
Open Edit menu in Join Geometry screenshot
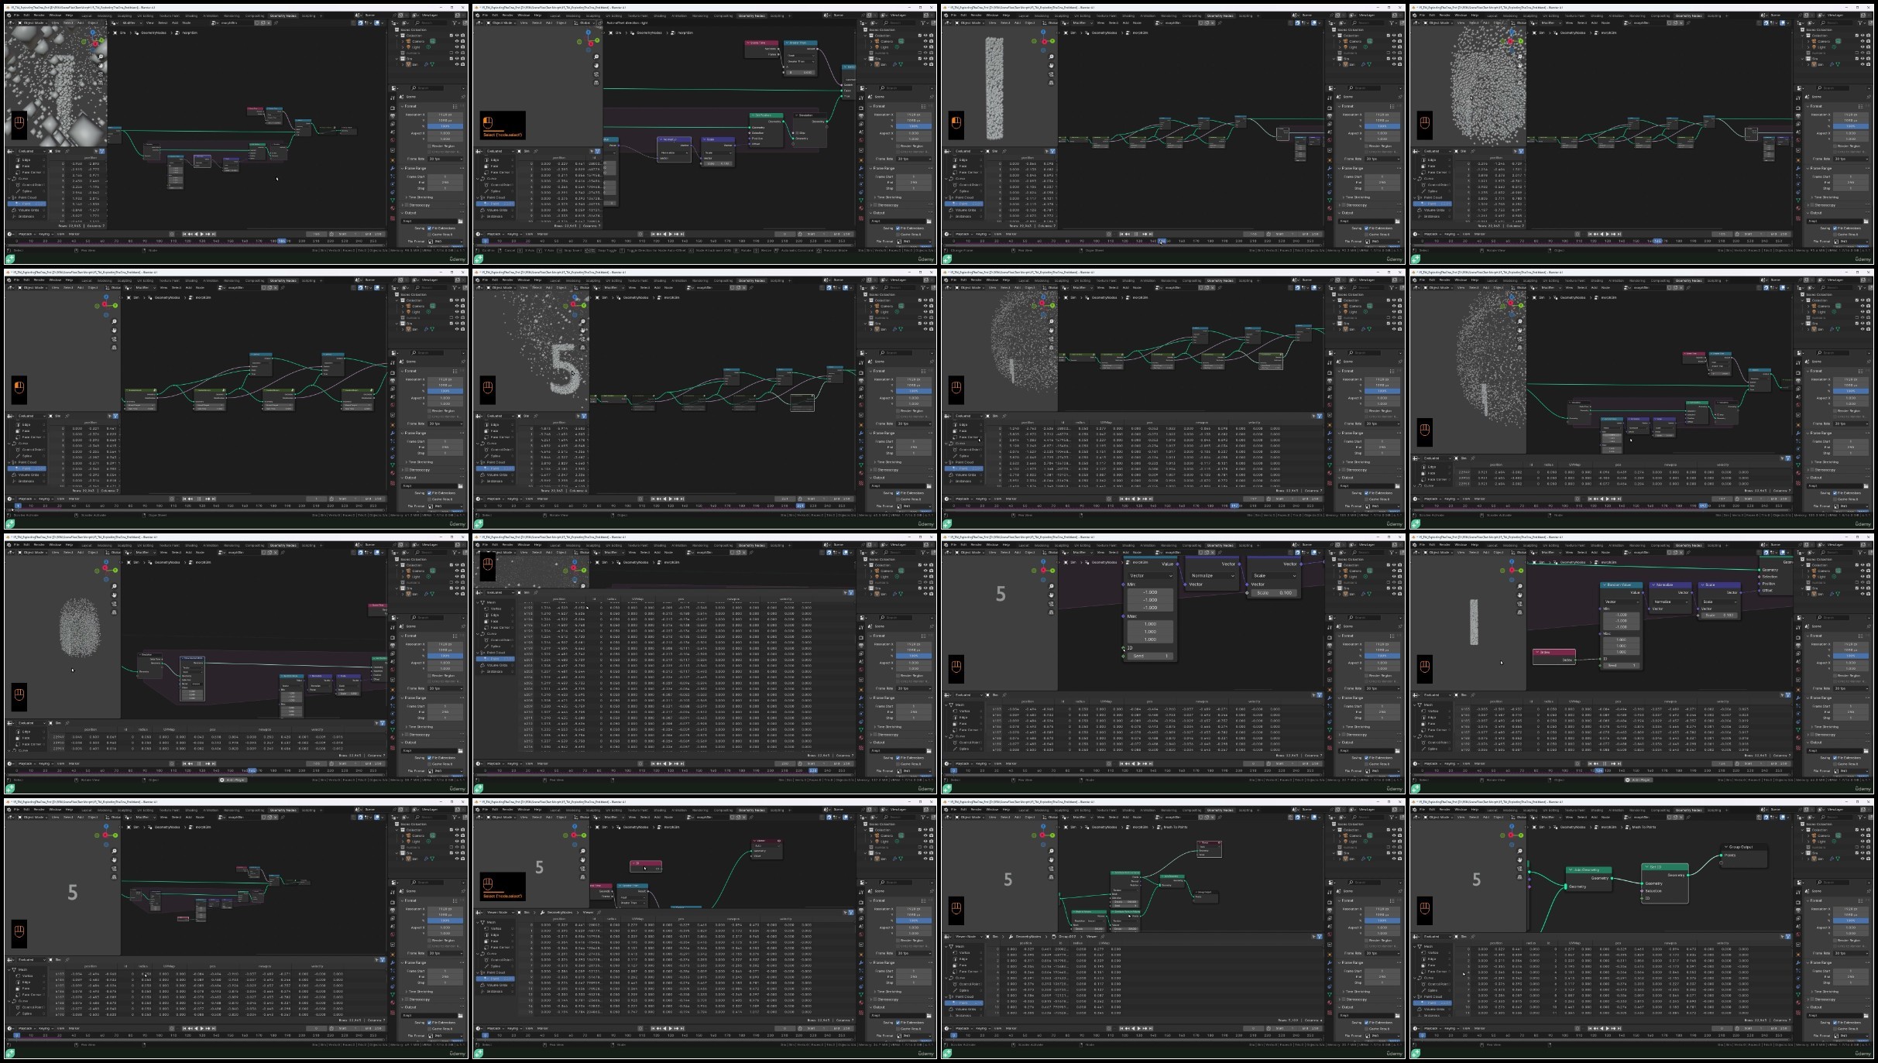point(1432,810)
